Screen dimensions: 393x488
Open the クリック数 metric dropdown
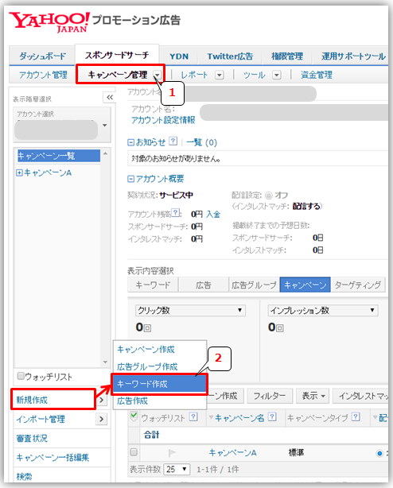tap(190, 310)
